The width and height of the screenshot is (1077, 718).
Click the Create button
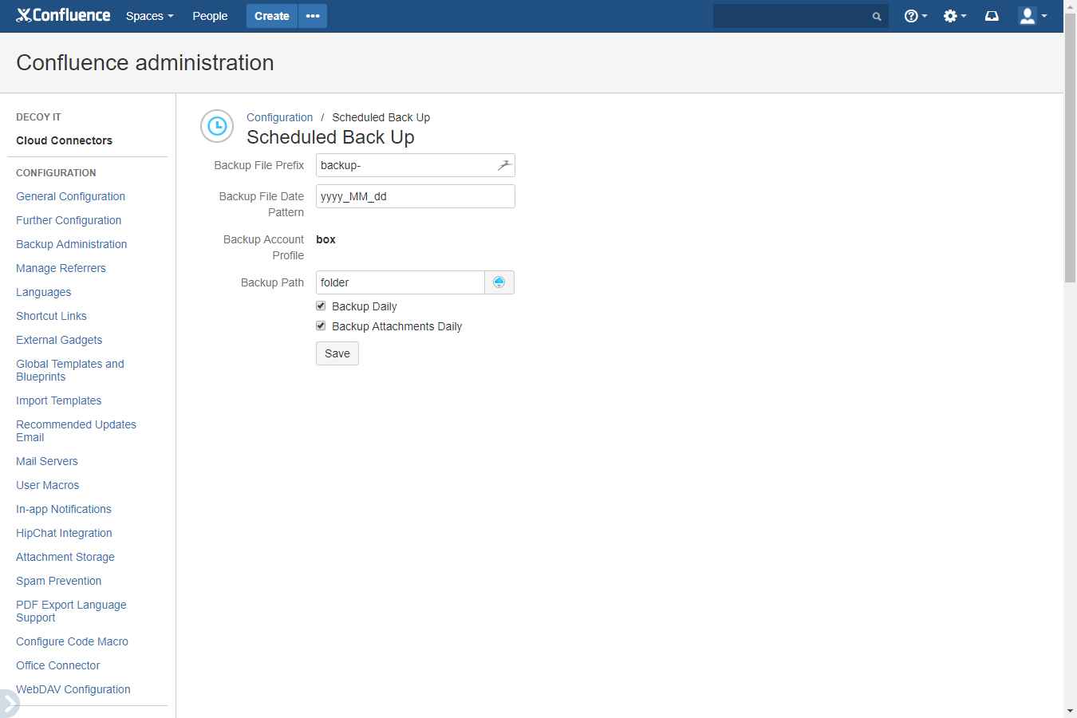(x=271, y=16)
